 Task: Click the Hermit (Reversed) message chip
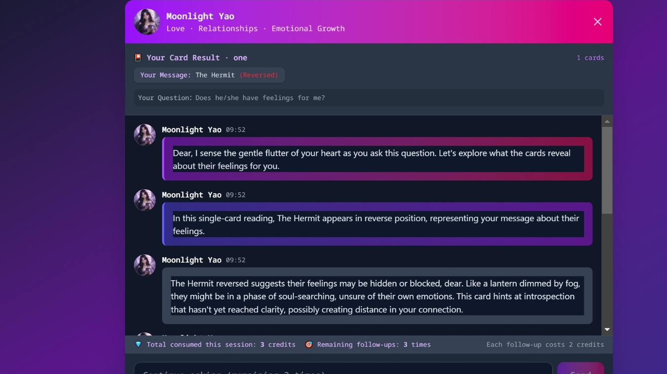pyautogui.click(x=209, y=75)
